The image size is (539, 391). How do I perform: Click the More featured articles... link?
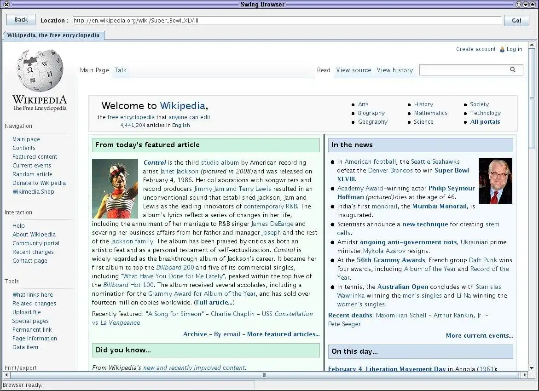pos(283,334)
